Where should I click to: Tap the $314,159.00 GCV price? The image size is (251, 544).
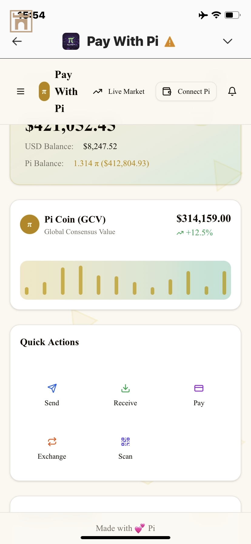pyautogui.click(x=203, y=219)
